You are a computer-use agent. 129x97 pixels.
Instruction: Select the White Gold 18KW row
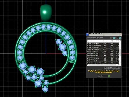103,47
